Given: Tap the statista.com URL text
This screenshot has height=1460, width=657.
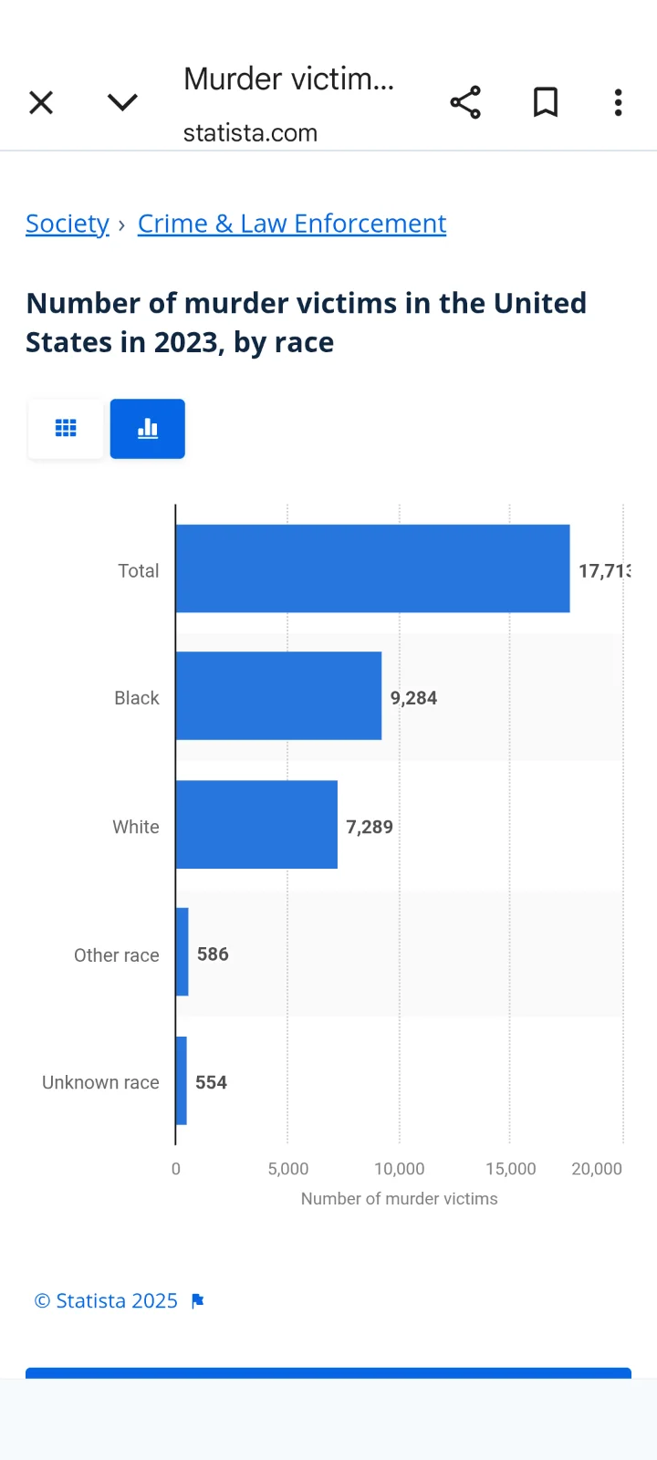Looking at the screenshot, I should tap(250, 133).
